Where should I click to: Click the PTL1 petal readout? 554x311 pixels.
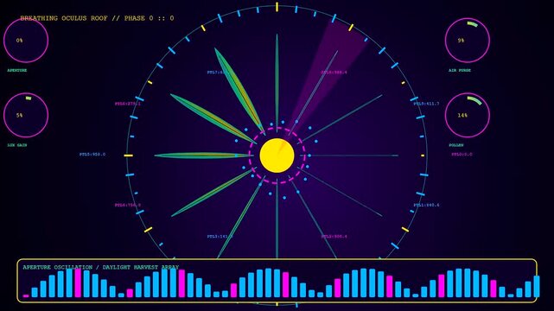point(426,205)
